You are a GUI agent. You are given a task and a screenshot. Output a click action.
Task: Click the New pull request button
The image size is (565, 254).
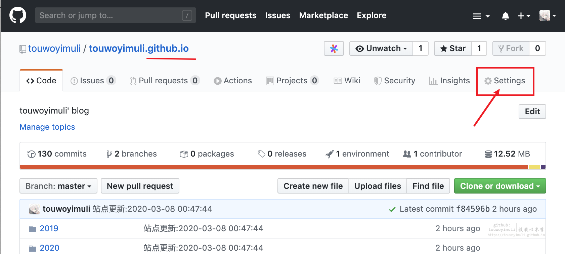coord(140,186)
